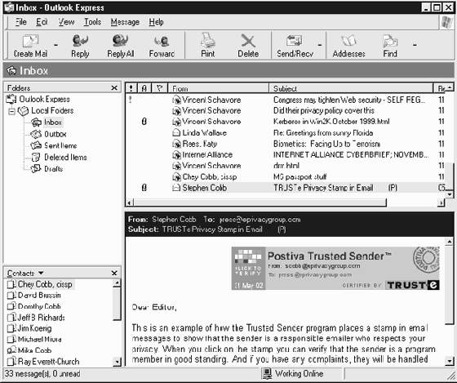Click the Send/Recv toolbar icon
This screenshot has height=383, width=457.
tap(294, 41)
